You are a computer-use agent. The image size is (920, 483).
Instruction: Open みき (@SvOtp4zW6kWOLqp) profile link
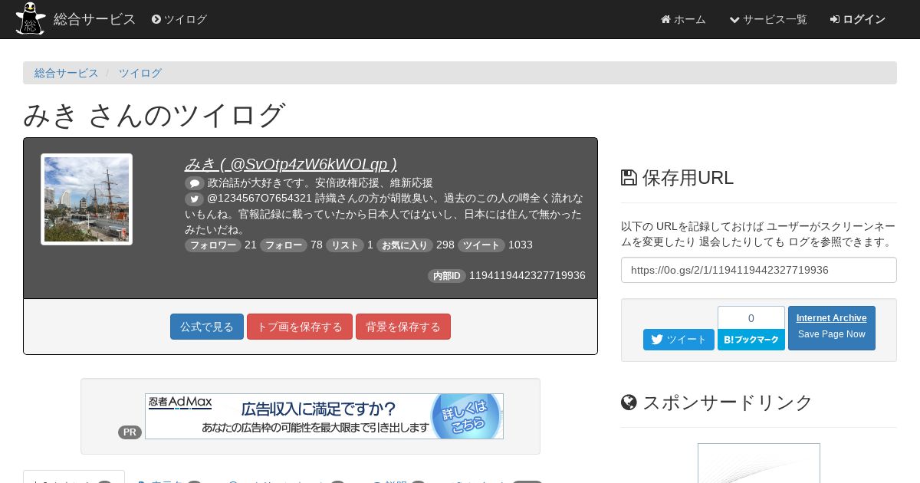pos(291,163)
